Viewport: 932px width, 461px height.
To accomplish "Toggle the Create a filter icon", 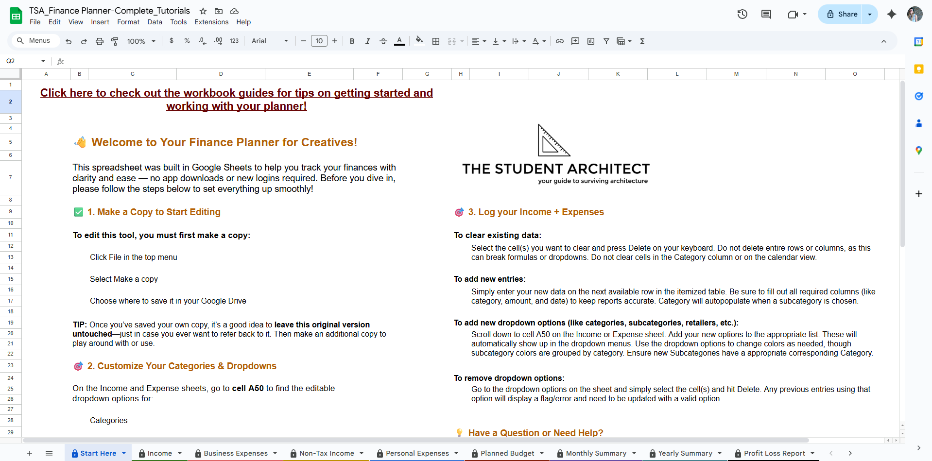I will 606,41.
